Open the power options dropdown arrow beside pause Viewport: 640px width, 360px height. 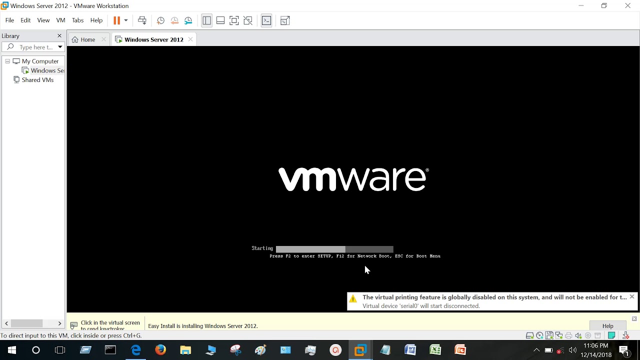pos(126,20)
